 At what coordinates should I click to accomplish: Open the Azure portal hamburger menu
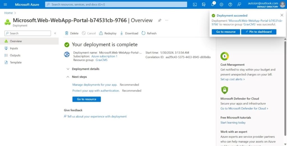5,4
